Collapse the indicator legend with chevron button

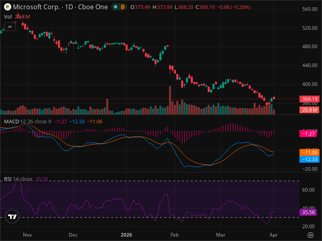[10, 27]
